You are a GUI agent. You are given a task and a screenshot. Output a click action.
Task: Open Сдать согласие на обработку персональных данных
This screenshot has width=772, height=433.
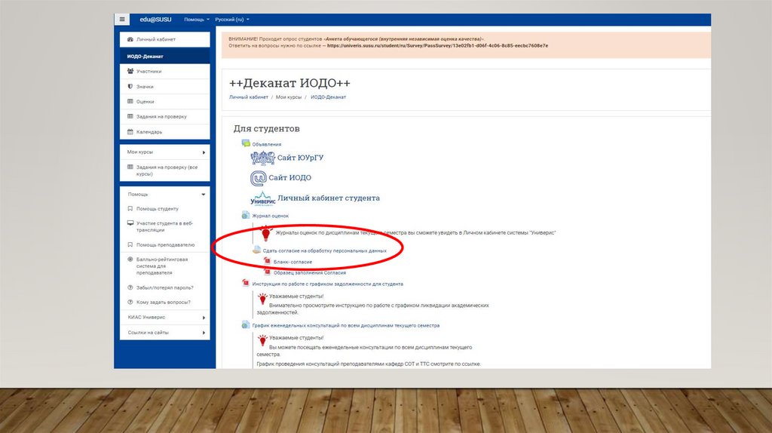[324, 250]
